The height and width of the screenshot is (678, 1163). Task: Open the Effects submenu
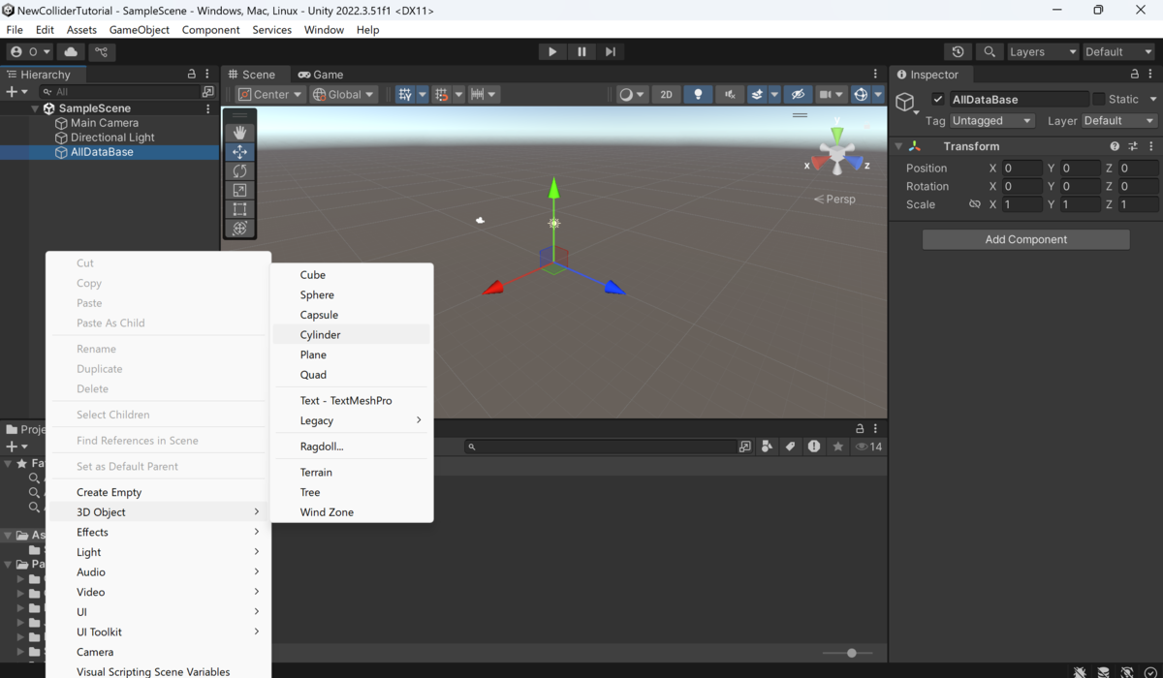pos(158,532)
